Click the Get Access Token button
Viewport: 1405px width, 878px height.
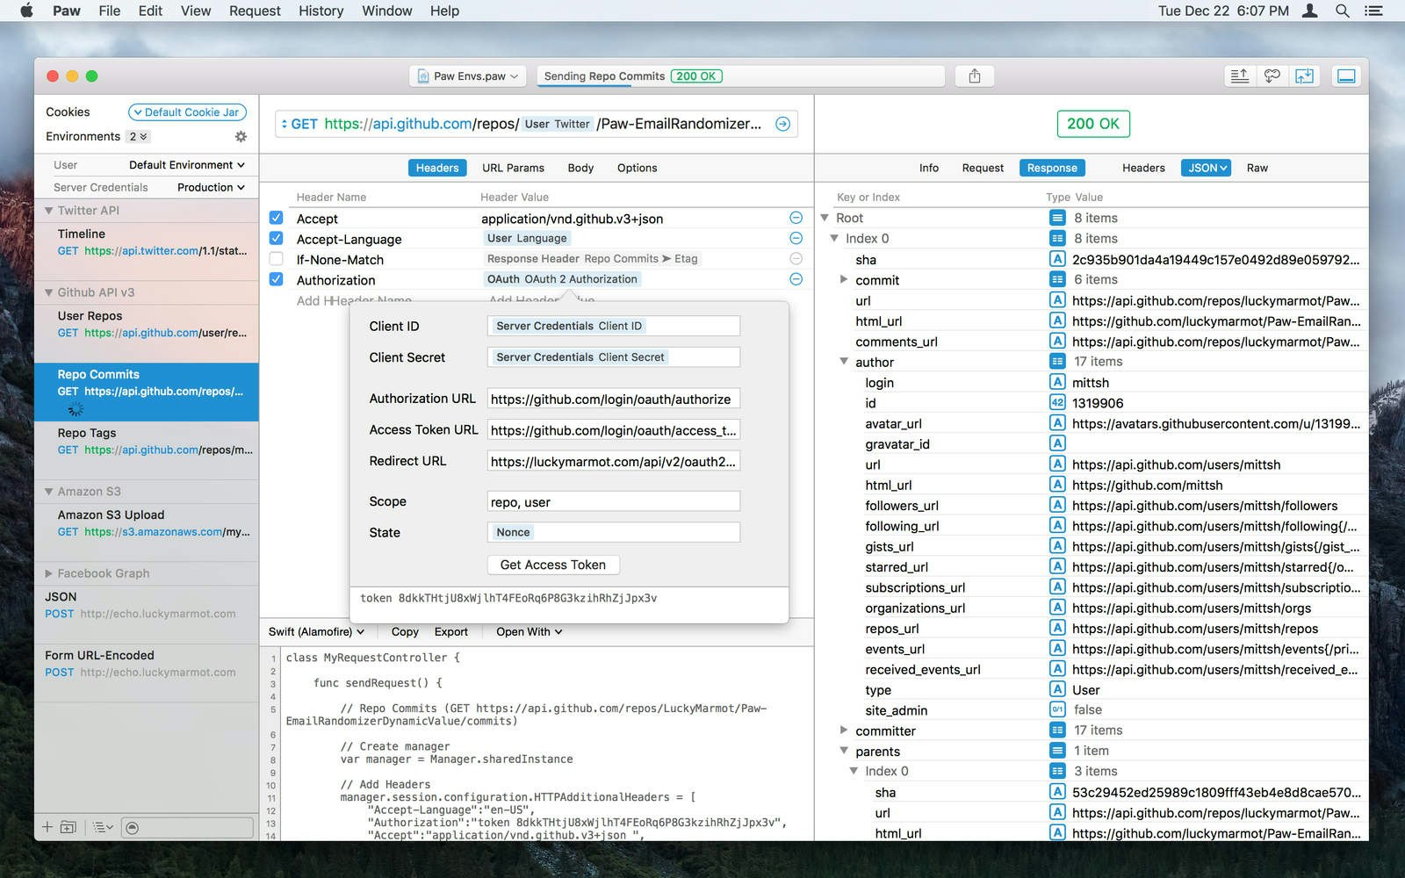[x=553, y=565]
